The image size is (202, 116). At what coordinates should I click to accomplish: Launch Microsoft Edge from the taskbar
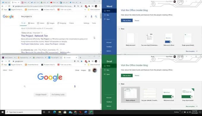click(x=54, y=112)
